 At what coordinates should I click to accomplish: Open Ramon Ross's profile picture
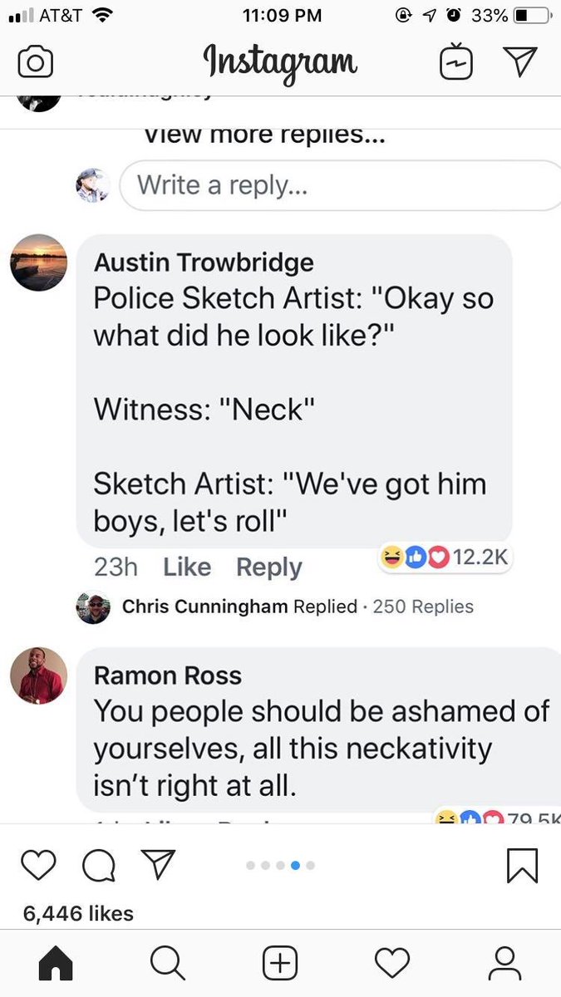pos(38,675)
